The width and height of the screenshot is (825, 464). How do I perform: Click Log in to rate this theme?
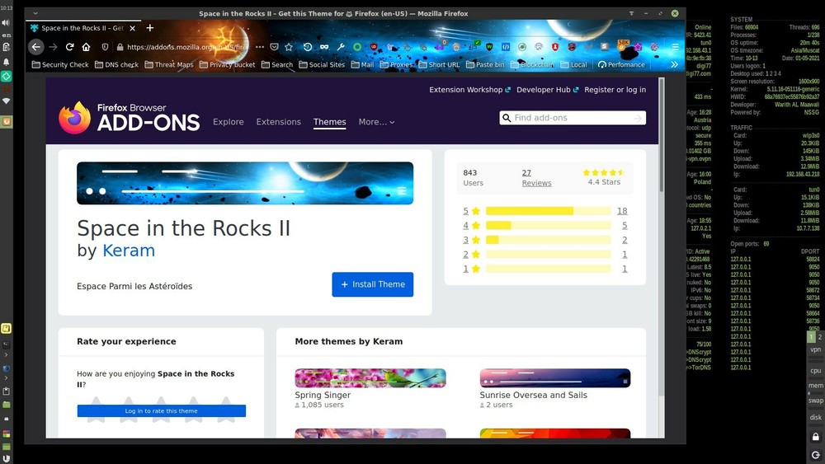click(x=161, y=410)
